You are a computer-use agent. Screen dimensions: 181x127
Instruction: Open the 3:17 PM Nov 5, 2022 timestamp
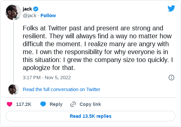[x=47, y=78]
